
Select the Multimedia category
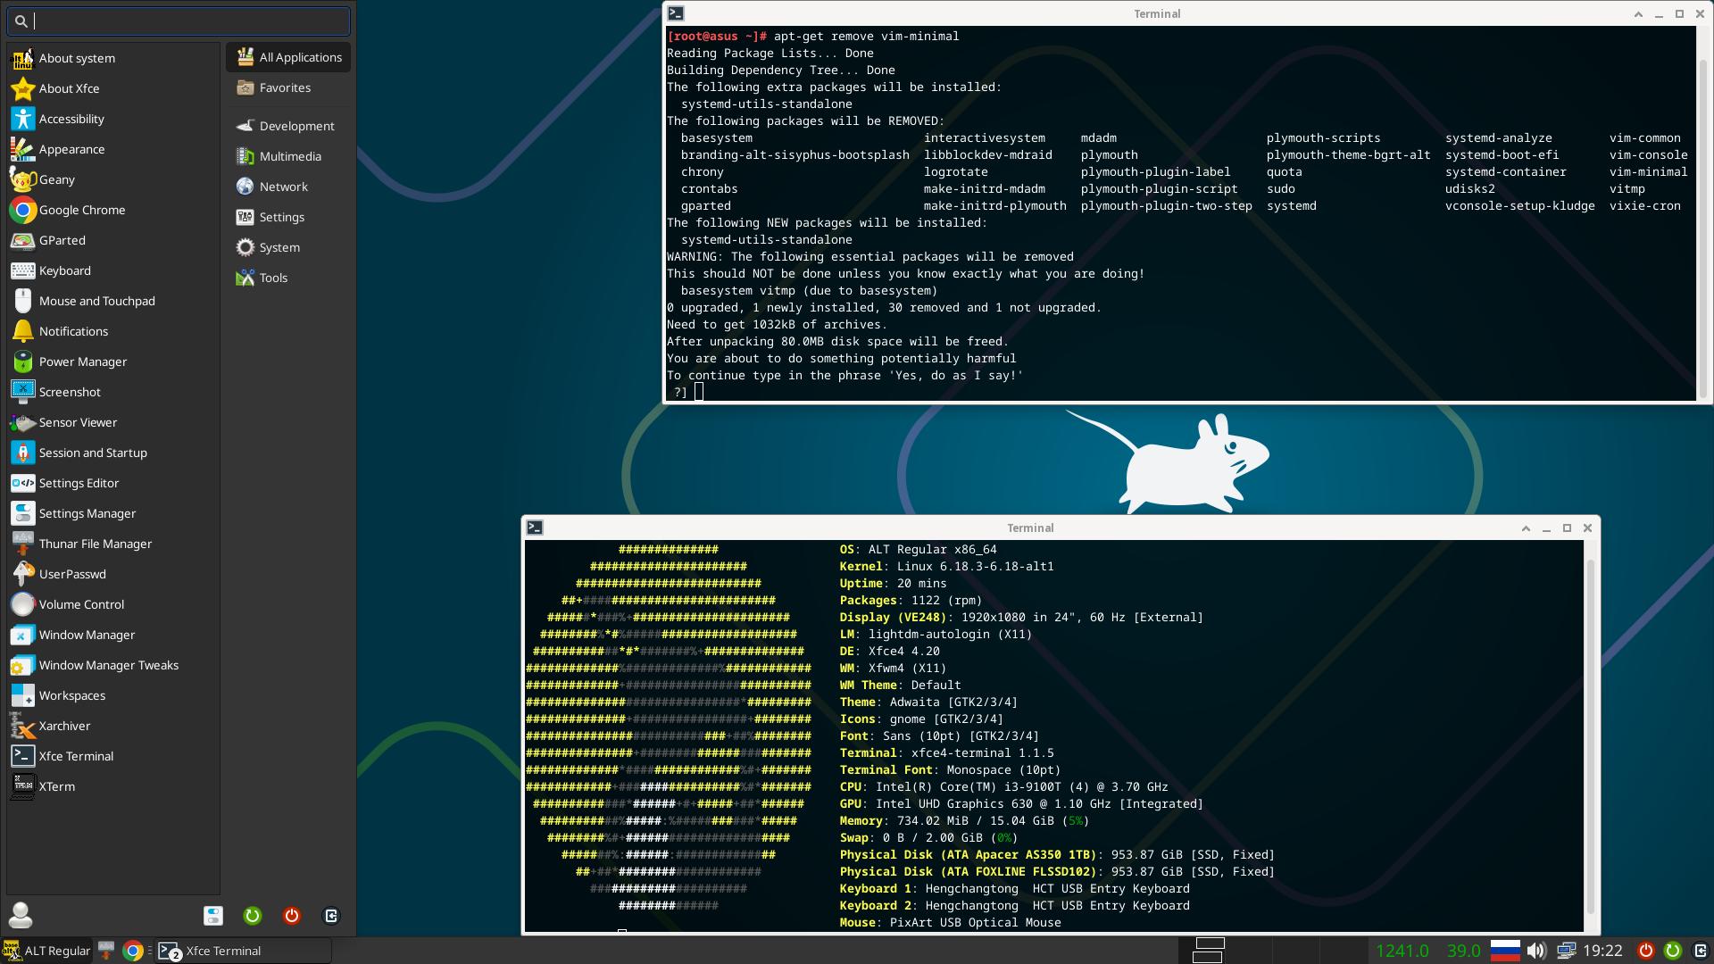coord(289,156)
